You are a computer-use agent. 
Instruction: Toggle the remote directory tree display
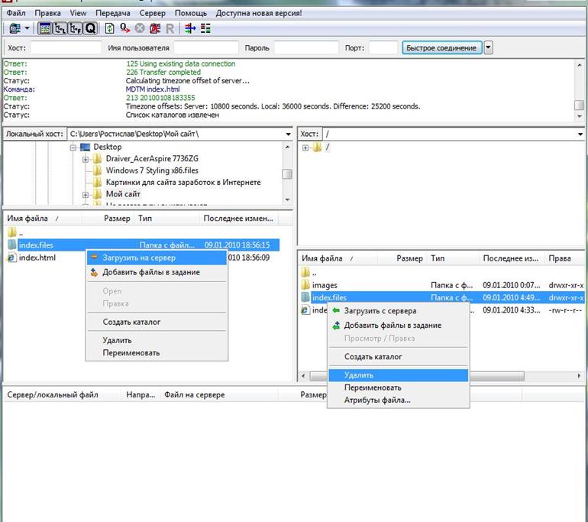click(75, 28)
